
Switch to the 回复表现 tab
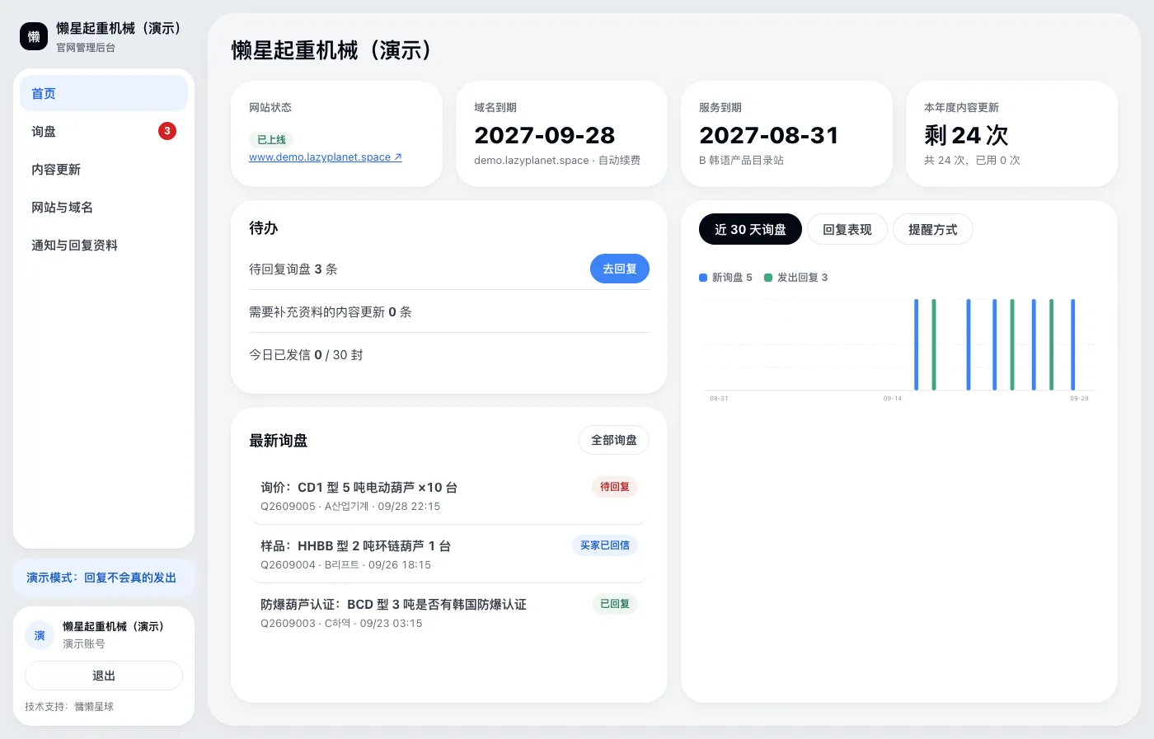(x=847, y=229)
